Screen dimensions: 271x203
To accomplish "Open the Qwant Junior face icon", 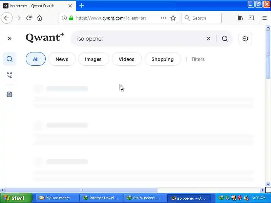I will point(9,75).
